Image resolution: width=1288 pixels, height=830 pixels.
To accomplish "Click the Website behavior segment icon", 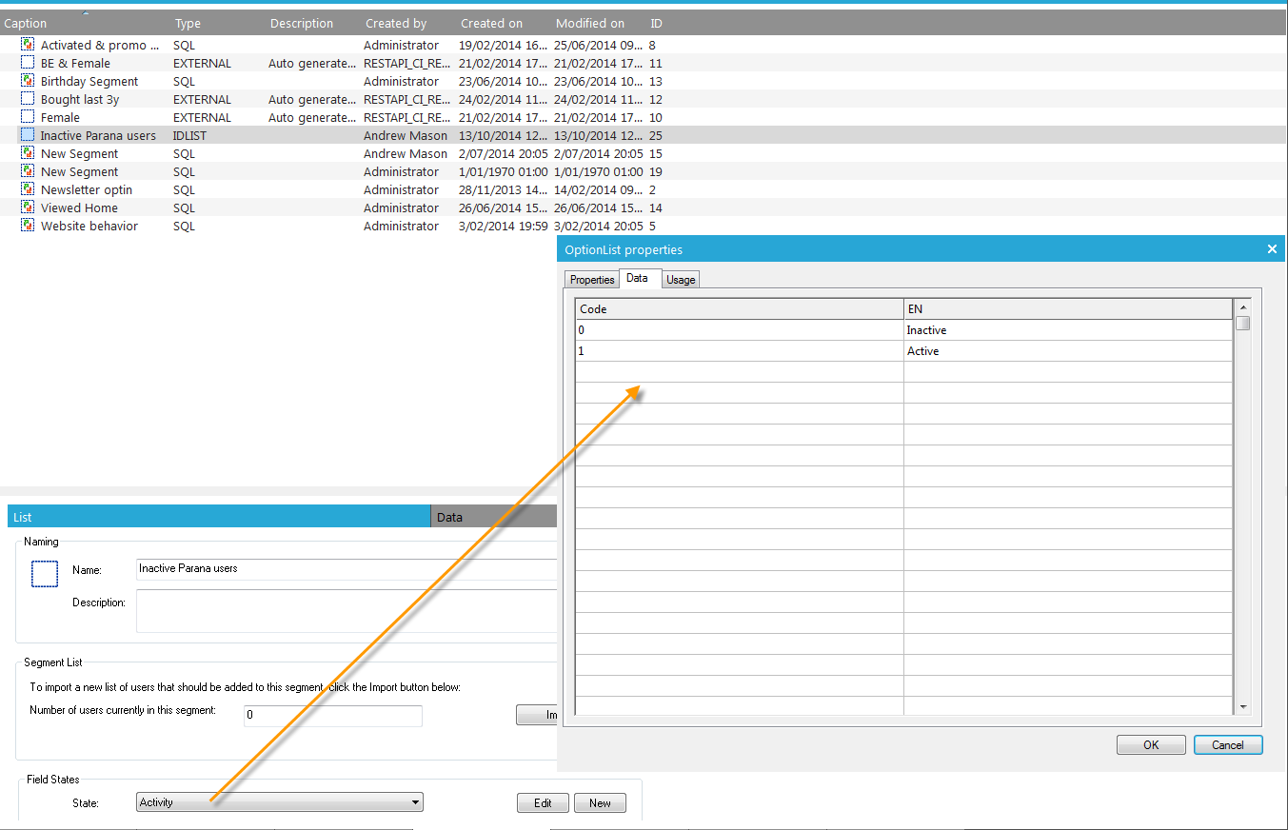I will click(x=28, y=226).
